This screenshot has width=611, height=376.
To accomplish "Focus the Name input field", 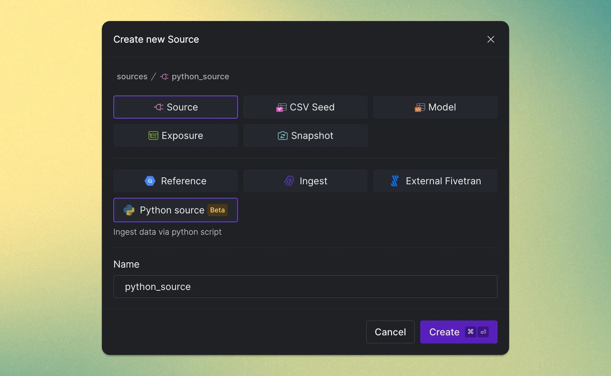I will (x=305, y=287).
